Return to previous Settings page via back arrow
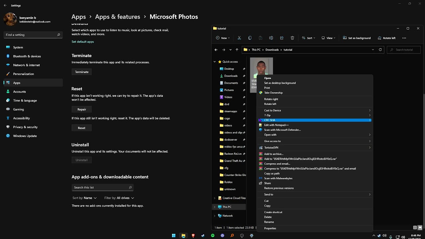Screen dimensions: 425x239 click(5, 5)
